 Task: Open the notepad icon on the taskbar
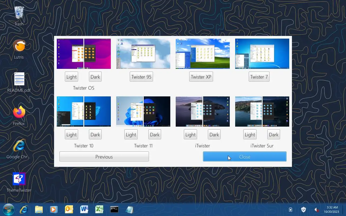129,210
